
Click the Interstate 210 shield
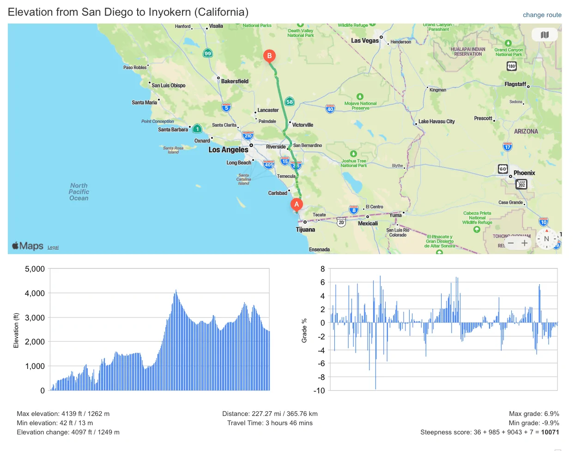point(248,136)
